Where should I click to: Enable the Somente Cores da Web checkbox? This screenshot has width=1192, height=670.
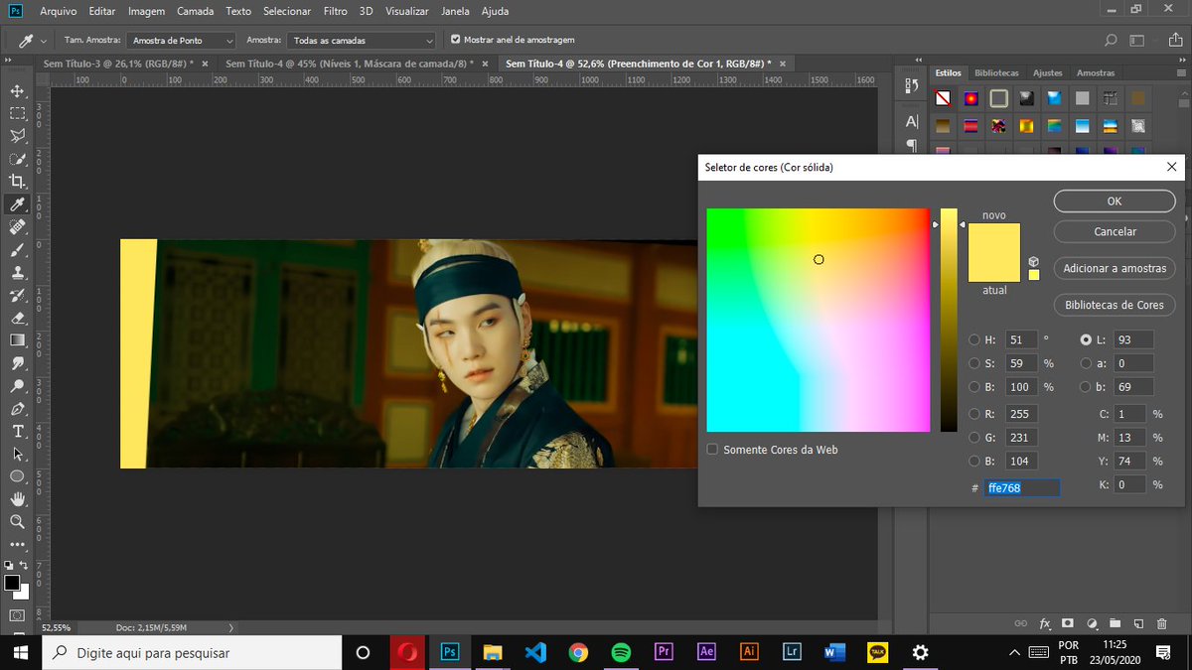[x=712, y=449]
